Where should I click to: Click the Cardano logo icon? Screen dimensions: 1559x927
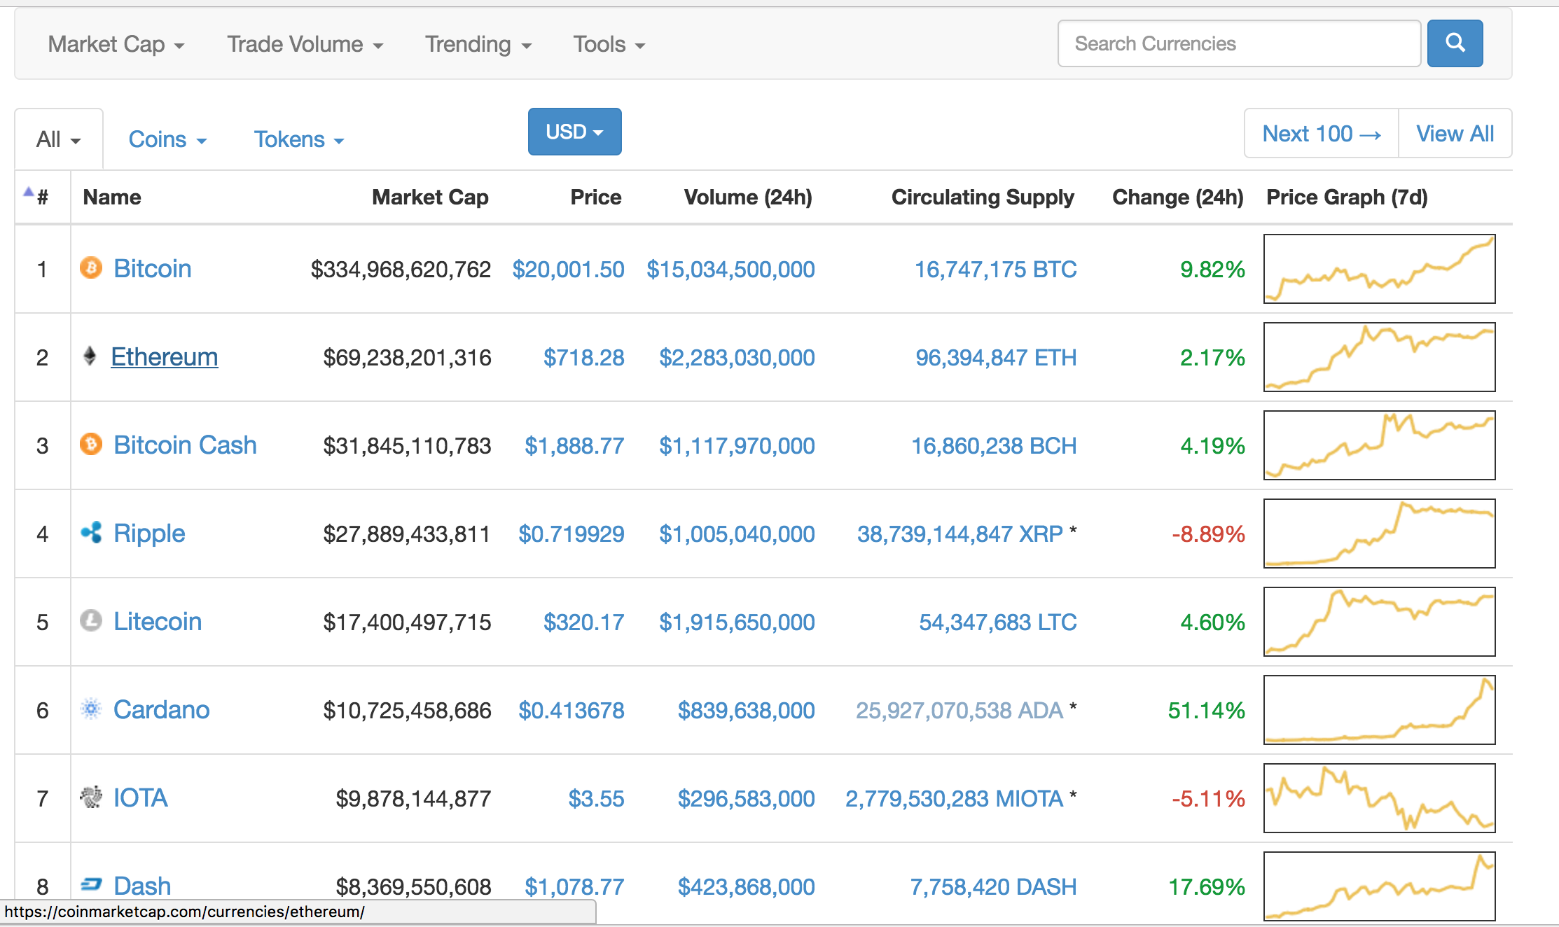pyautogui.click(x=91, y=709)
